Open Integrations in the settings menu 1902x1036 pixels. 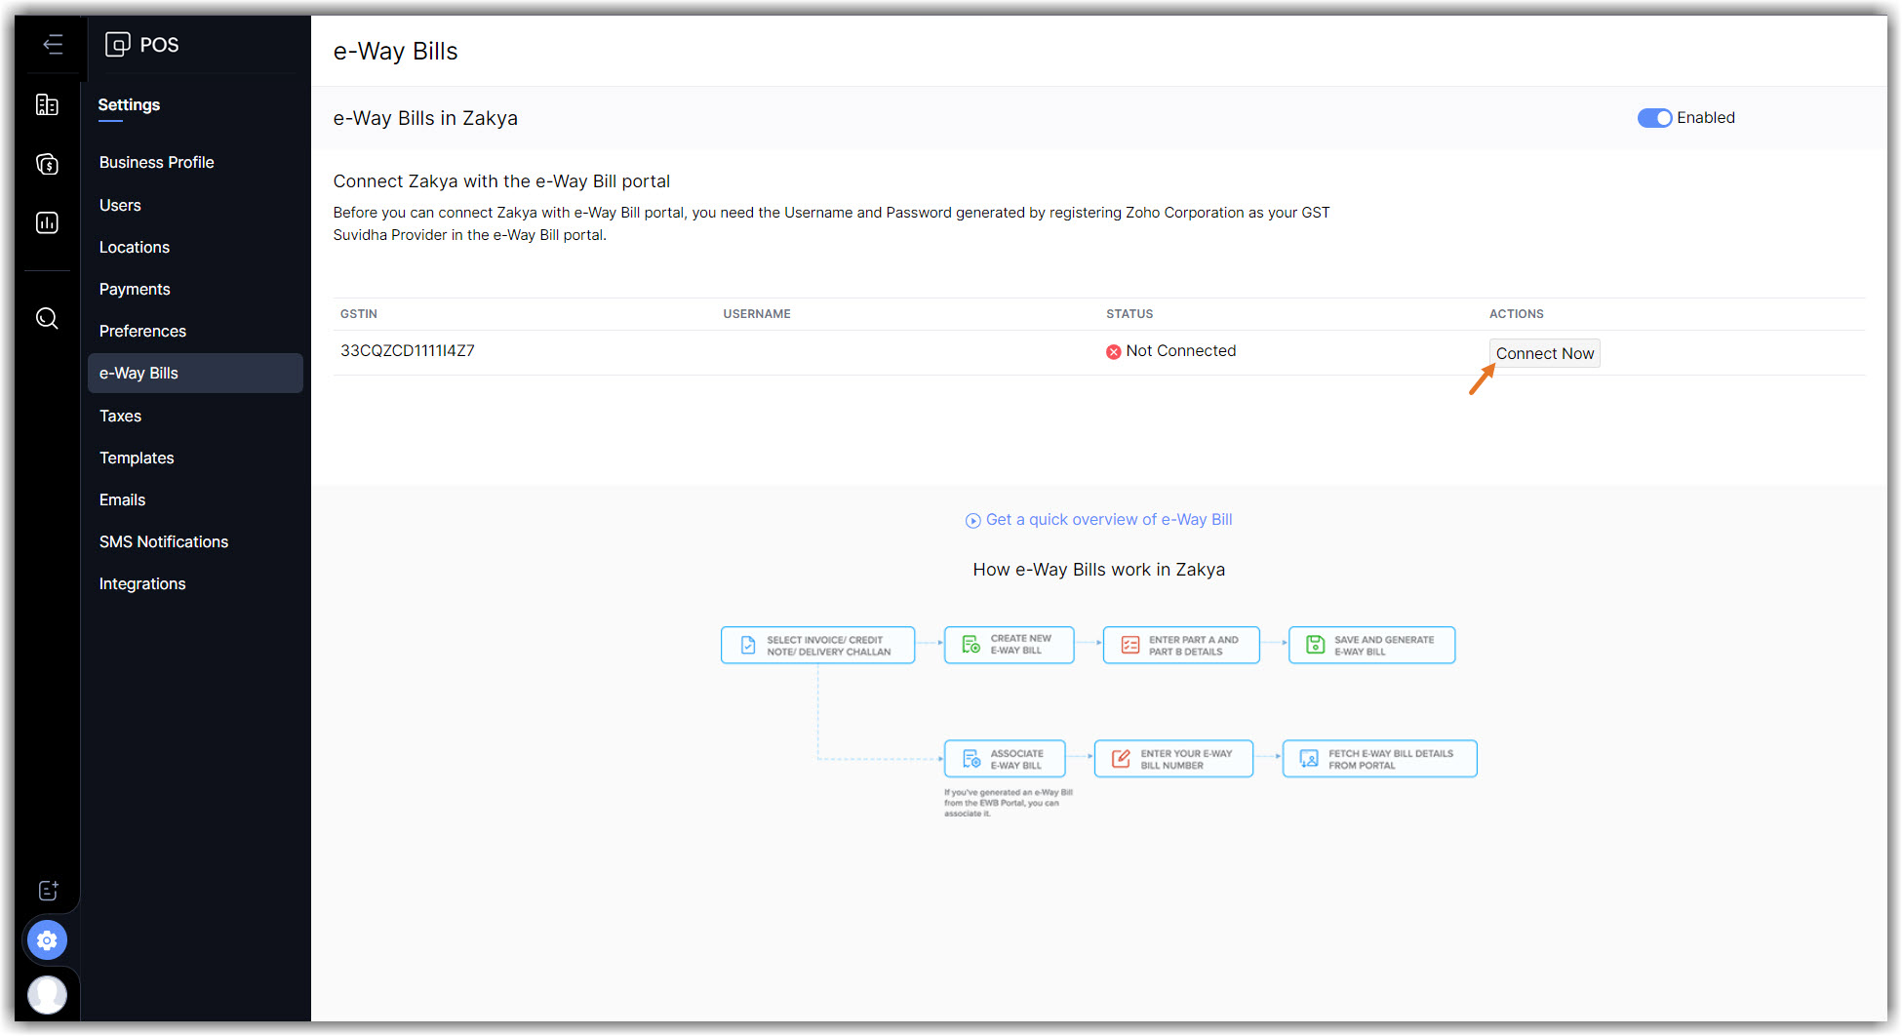[142, 583]
